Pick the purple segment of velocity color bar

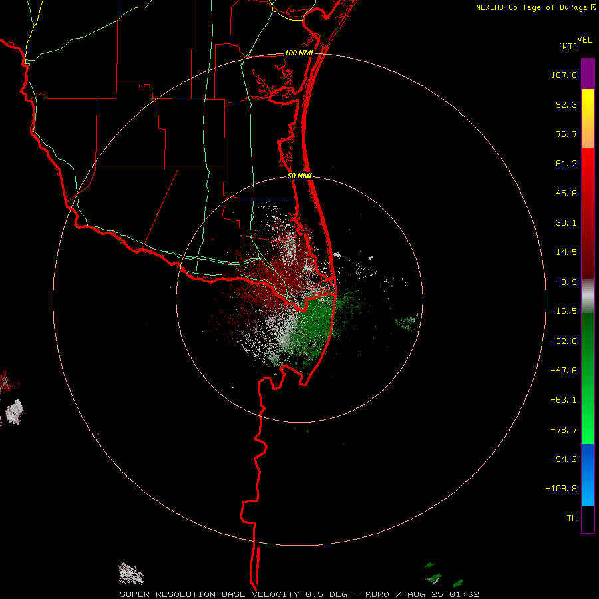[x=588, y=74]
